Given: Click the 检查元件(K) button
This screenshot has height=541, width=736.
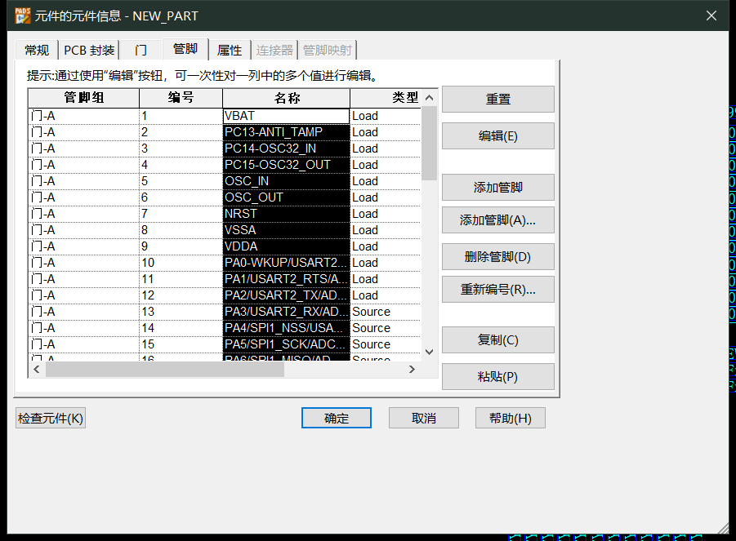Looking at the screenshot, I should 50,418.
